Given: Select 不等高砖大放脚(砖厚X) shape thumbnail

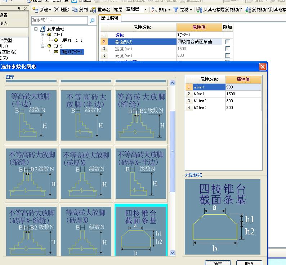Looking at the screenshot, I should tap(86, 174).
